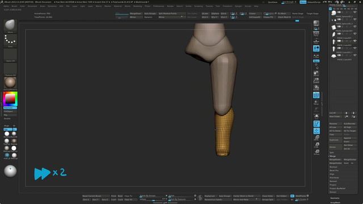Click the PM3D_Cube3D3_1 subtool thumbnail

334,49
